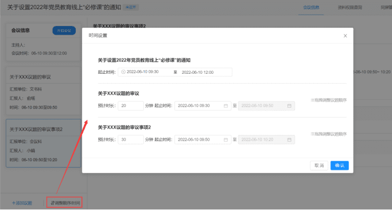Click the 取消 button
The height and width of the screenshot is (210, 392).
(x=319, y=166)
